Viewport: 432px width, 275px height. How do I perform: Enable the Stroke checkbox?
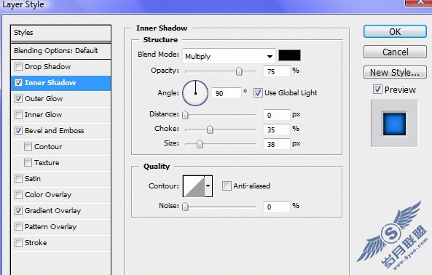click(x=18, y=242)
